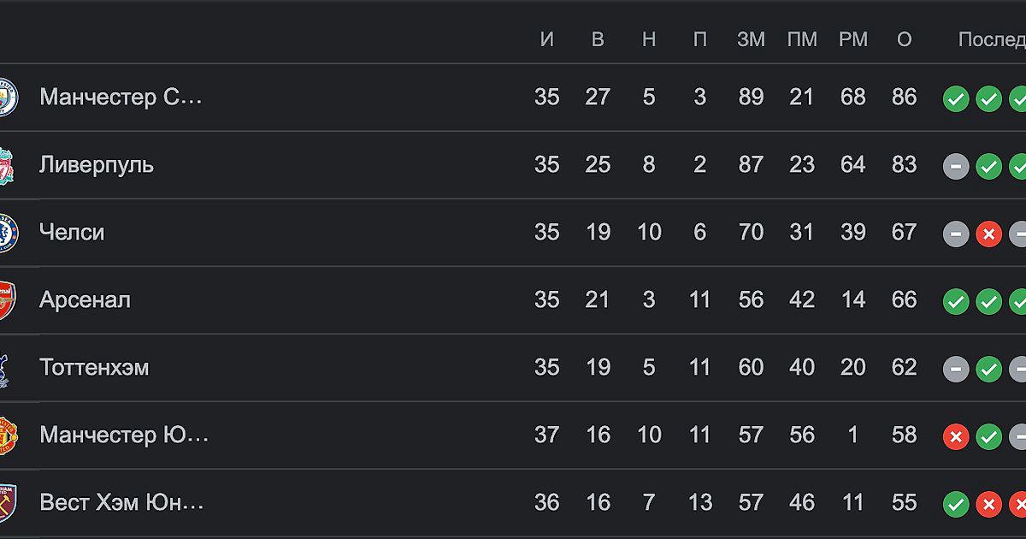Click the Manchester City club crest
Screen dimensions: 1026x539
8,98
